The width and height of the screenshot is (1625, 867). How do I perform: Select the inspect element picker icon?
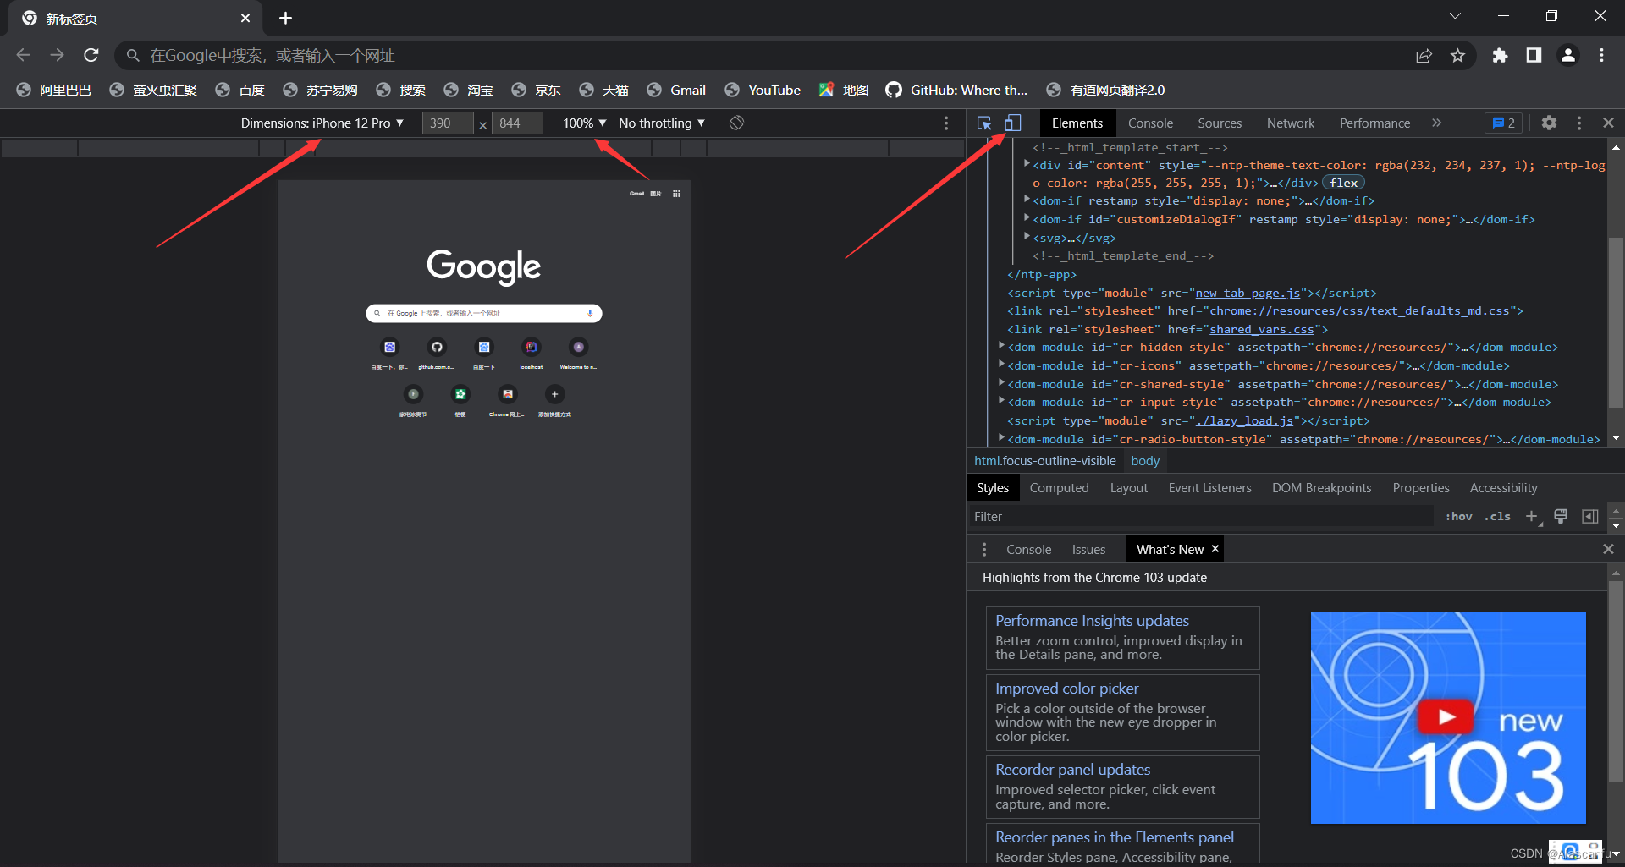984,123
